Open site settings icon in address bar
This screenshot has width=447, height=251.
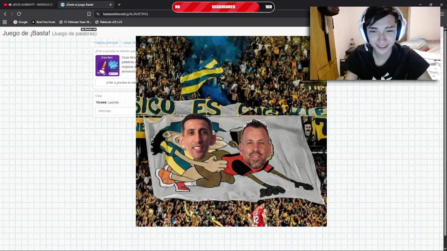(x=98, y=14)
